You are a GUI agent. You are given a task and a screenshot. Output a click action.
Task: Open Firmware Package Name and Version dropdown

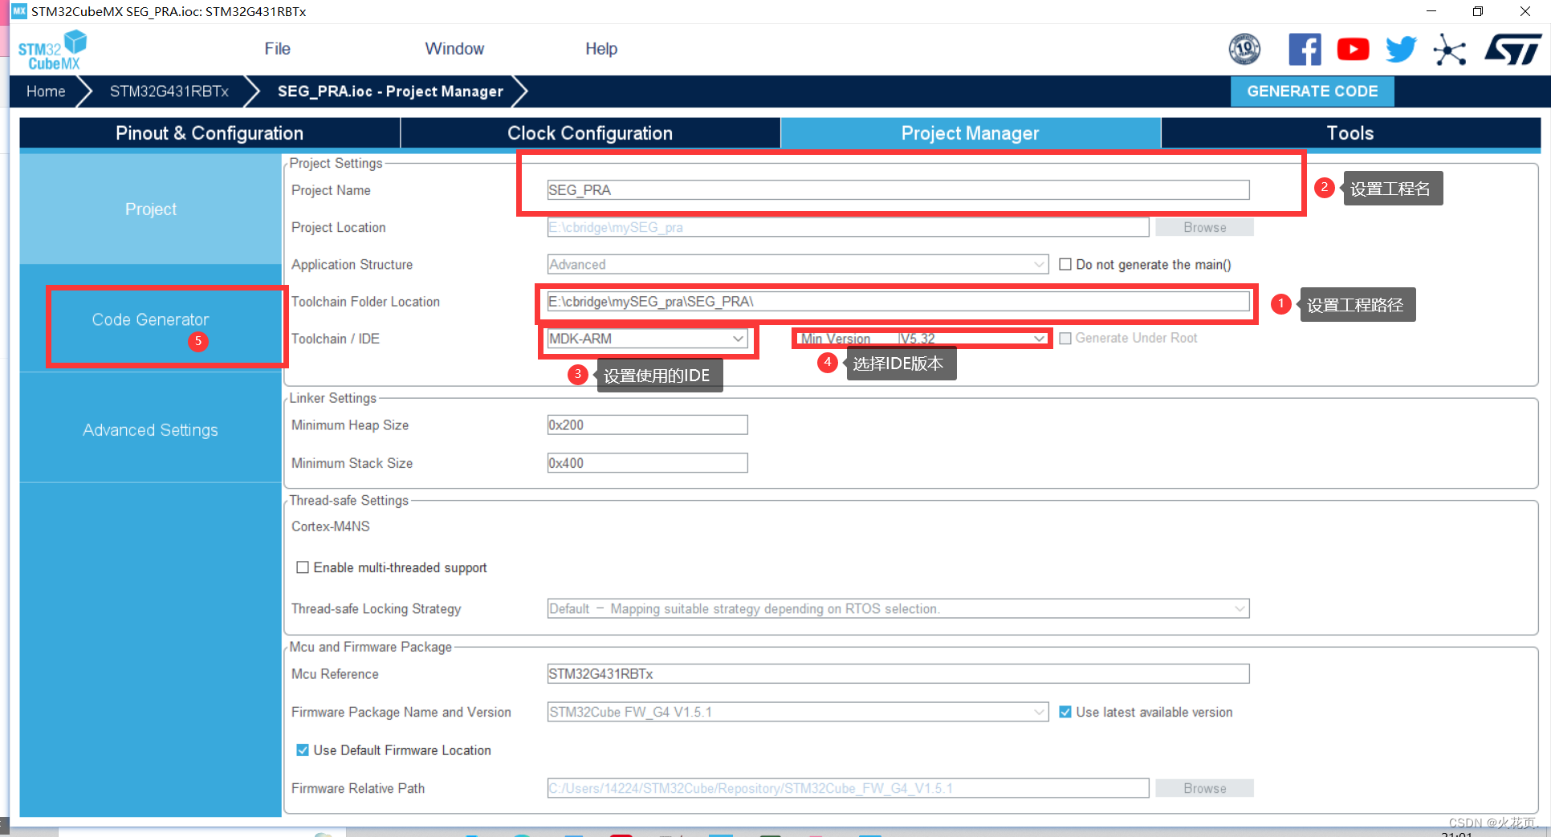click(797, 712)
